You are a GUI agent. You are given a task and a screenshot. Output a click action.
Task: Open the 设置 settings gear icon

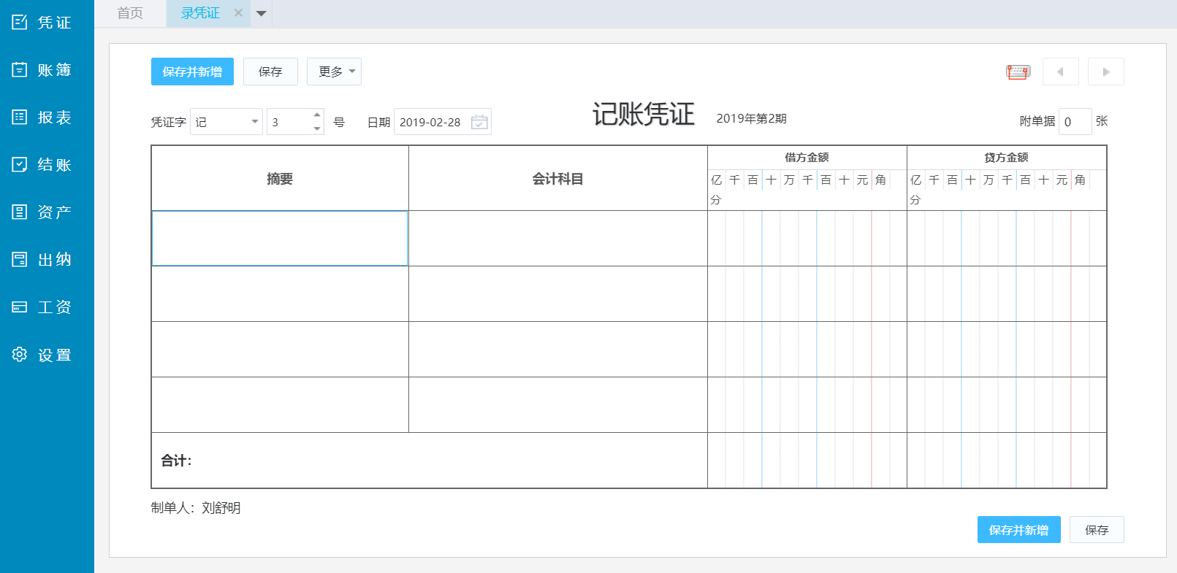coord(20,354)
